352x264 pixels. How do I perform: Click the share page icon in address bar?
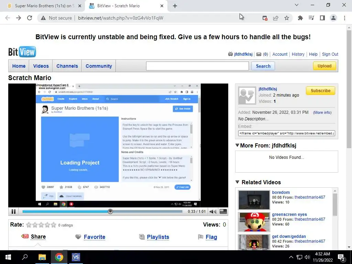click(x=276, y=18)
